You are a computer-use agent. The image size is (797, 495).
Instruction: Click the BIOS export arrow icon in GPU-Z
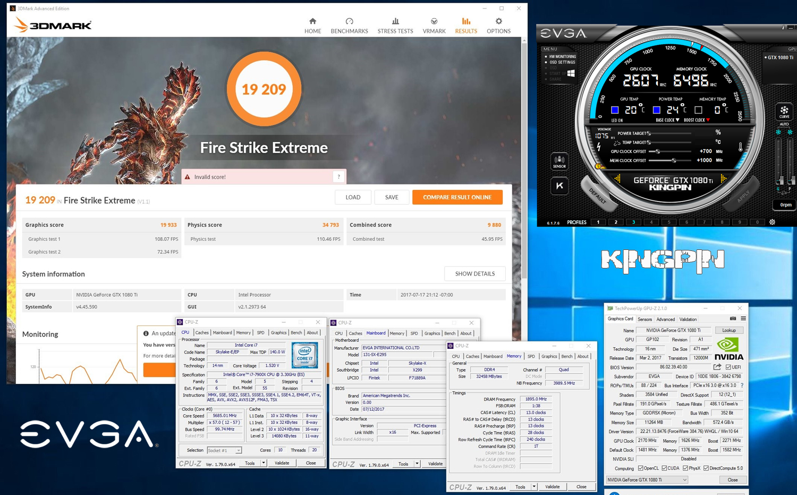click(717, 367)
